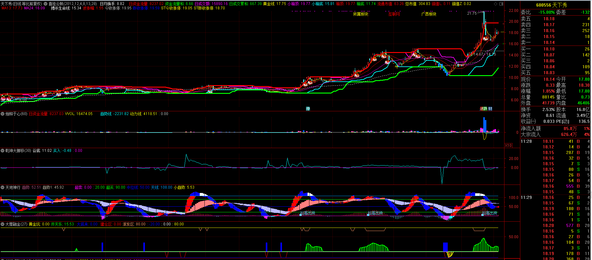592x260 pixels.
Task: Click the diamond icon at chart top-right
Action: pos(496,4)
